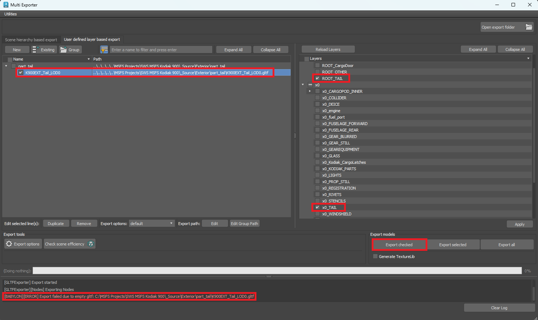
Task: Click the New button
Action: click(x=17, y=50)
